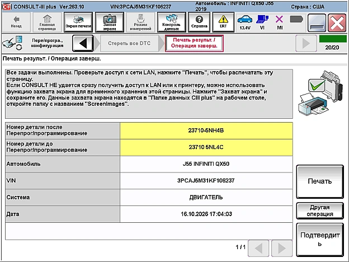Click the laptop battery indicator icon
349x262 pixels.
[296, 20]
